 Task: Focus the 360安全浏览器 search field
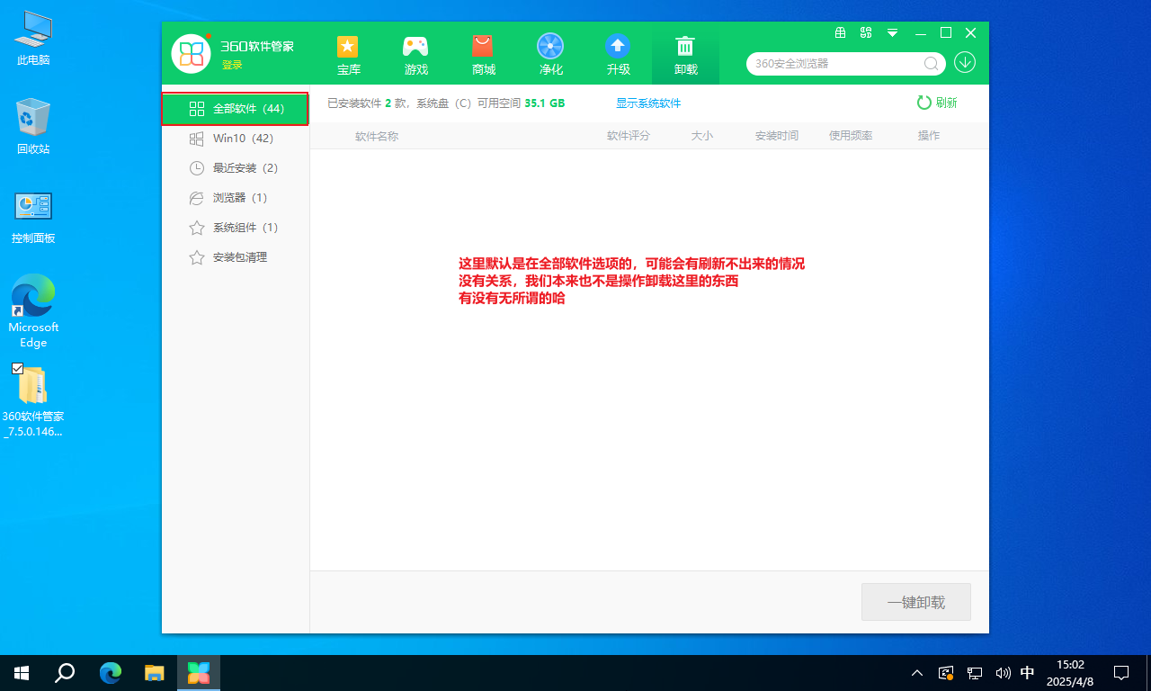click(835, 64)
